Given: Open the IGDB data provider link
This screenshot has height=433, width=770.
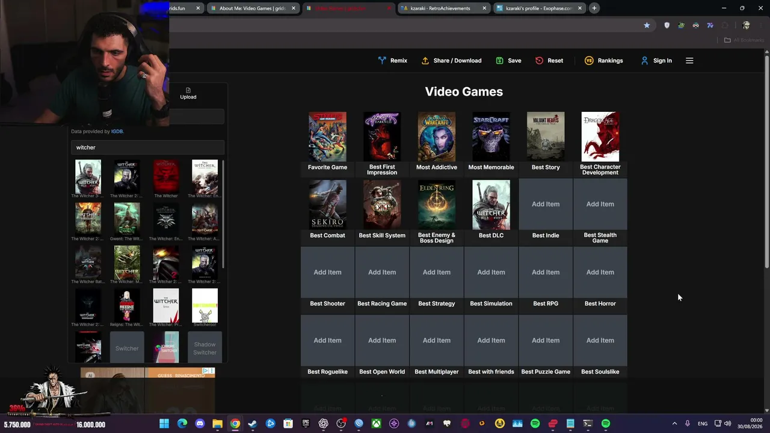Looking at the screenshot, I should (x=117, y=131).
